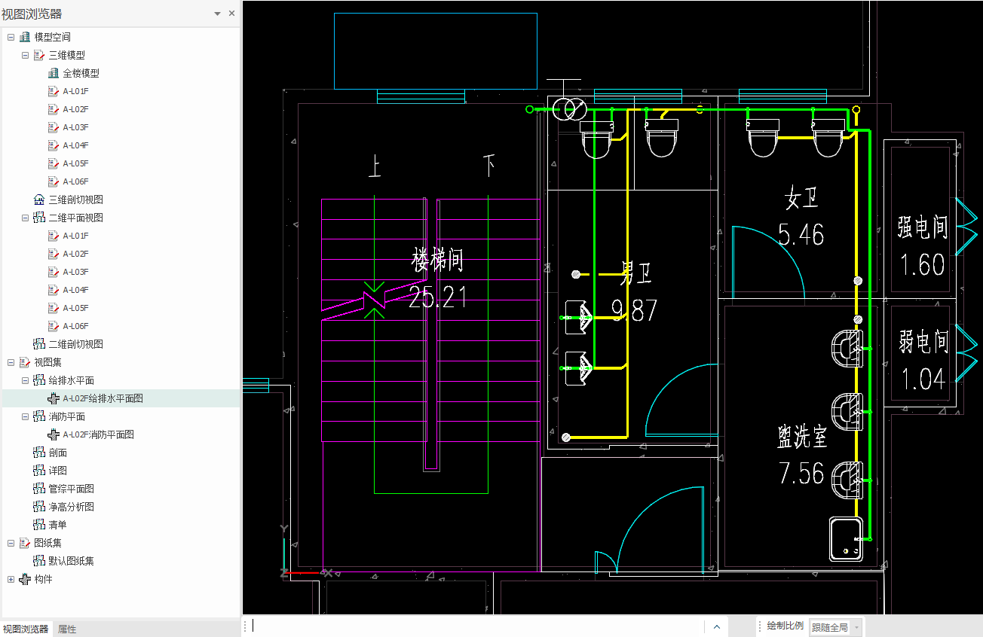This screenshot has height=637, width=983.
Task: Click the command line input field
Action: [x=475, y=626]
